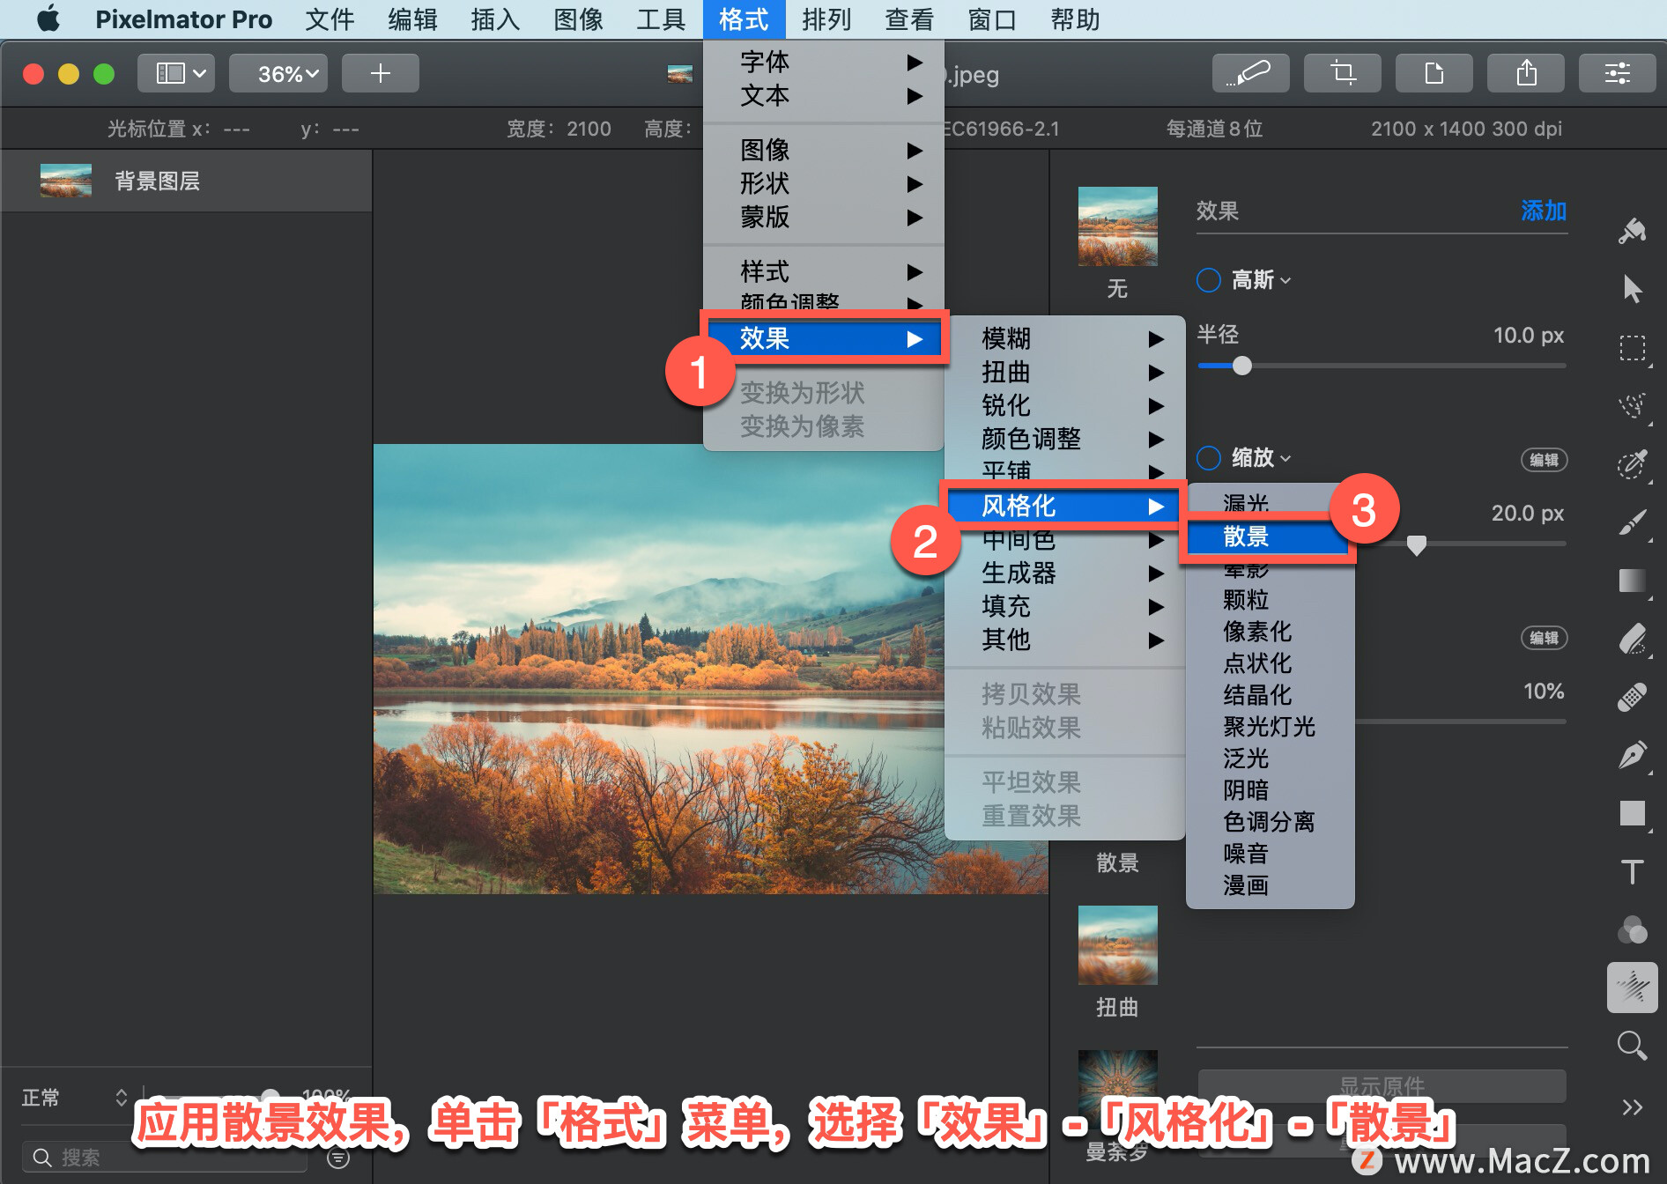Screen dimensions: 1667x1184
Task: Choose 散景 in the 风格化 submenu
Action: 1269,536
